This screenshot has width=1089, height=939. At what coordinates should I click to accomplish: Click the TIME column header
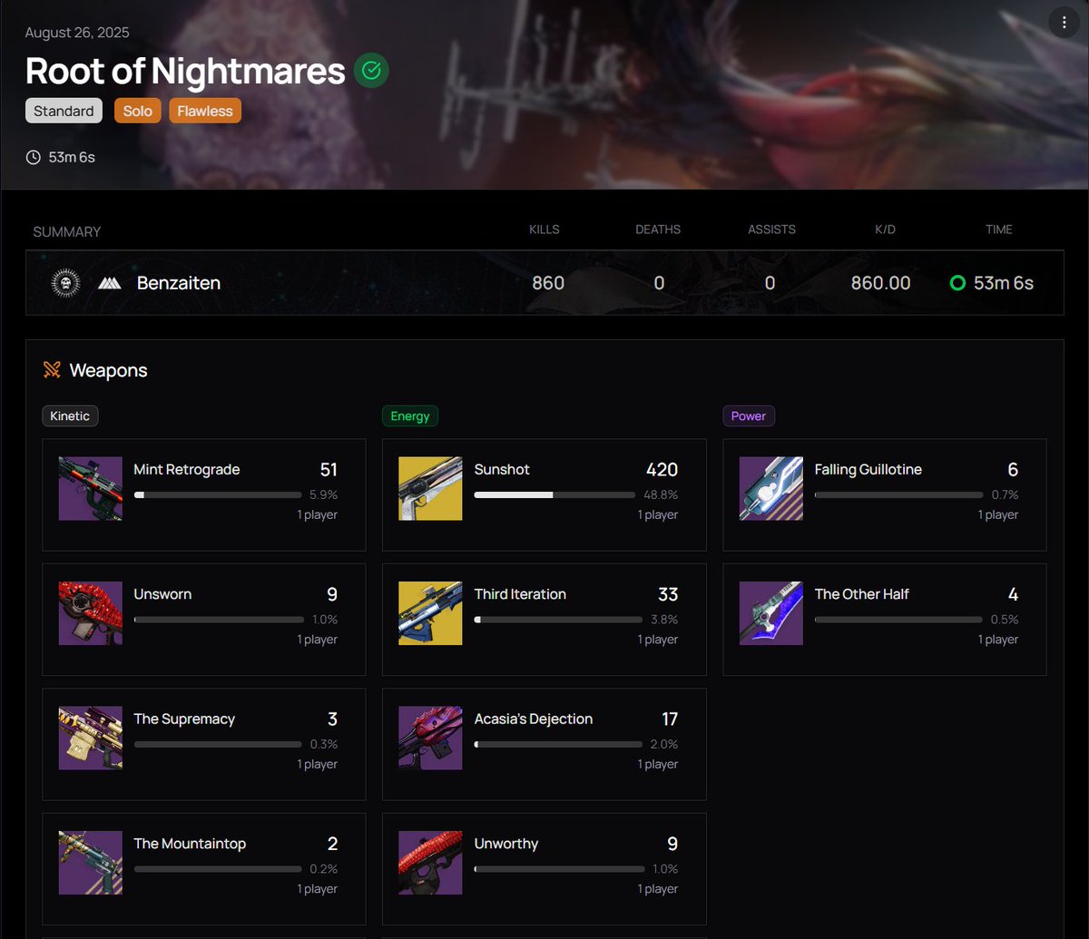tap(999, 230)
